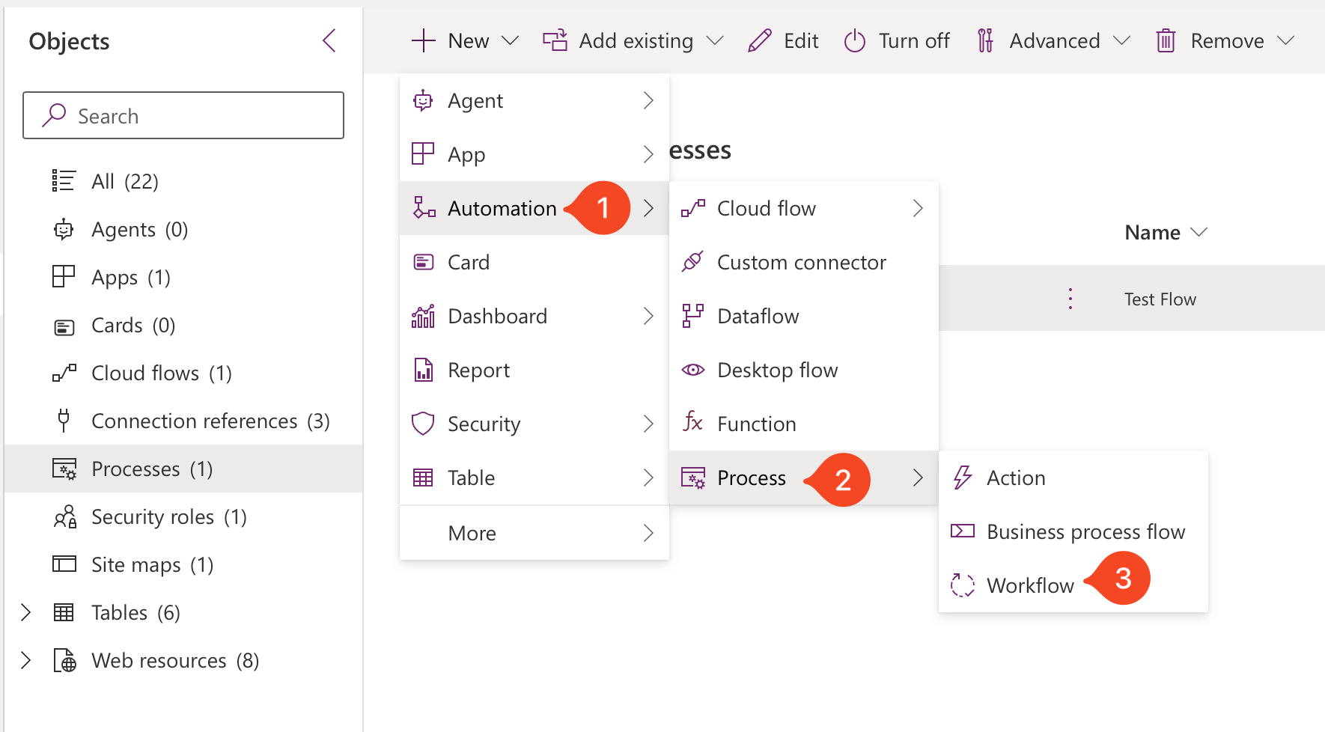Choose App in the New menu
The image size is (1325, 732).
534,154
